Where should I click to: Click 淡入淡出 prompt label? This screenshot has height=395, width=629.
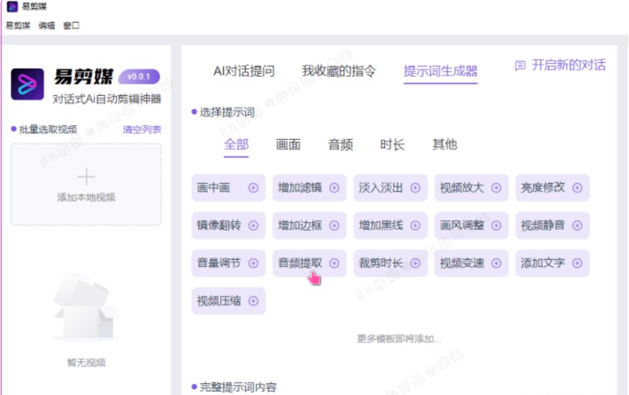pos(380,188)
